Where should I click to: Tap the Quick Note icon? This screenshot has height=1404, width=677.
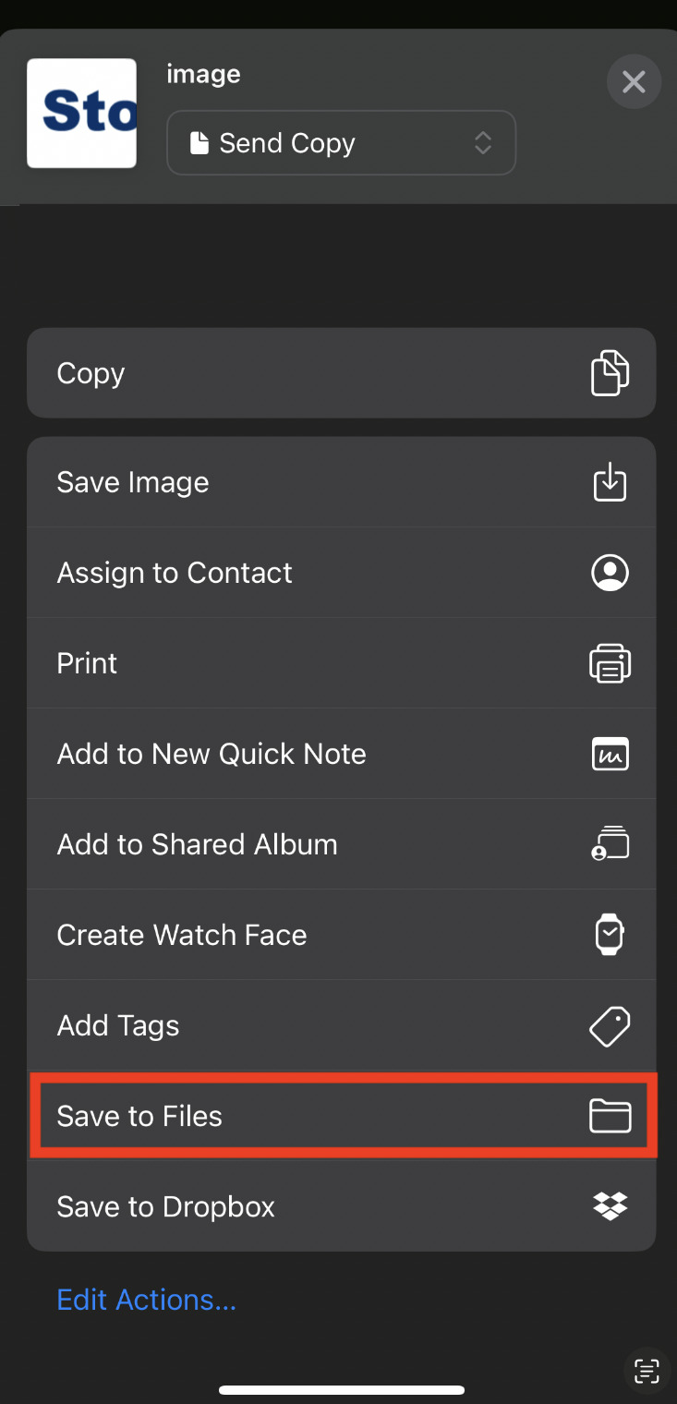pyautogui.click(x=610, y=753)
